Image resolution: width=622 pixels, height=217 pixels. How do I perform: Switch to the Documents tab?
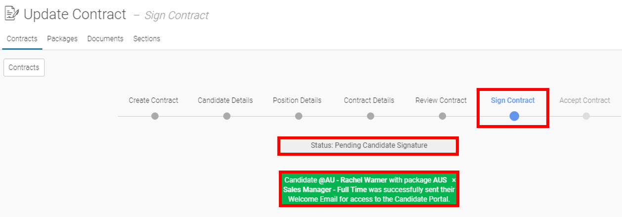coord(105,39)
